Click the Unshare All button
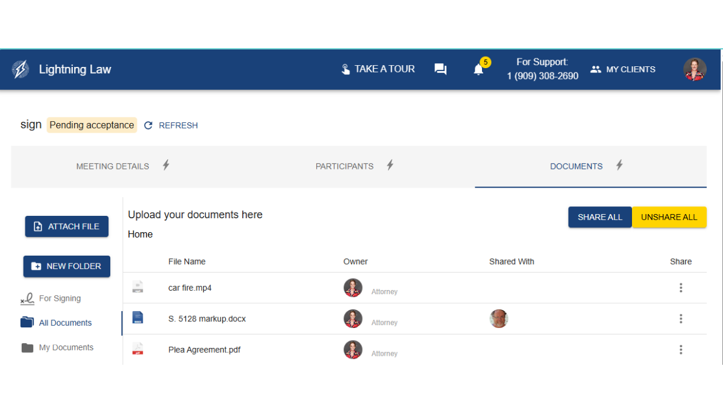 pyautogui.click(x=669, y=217)
